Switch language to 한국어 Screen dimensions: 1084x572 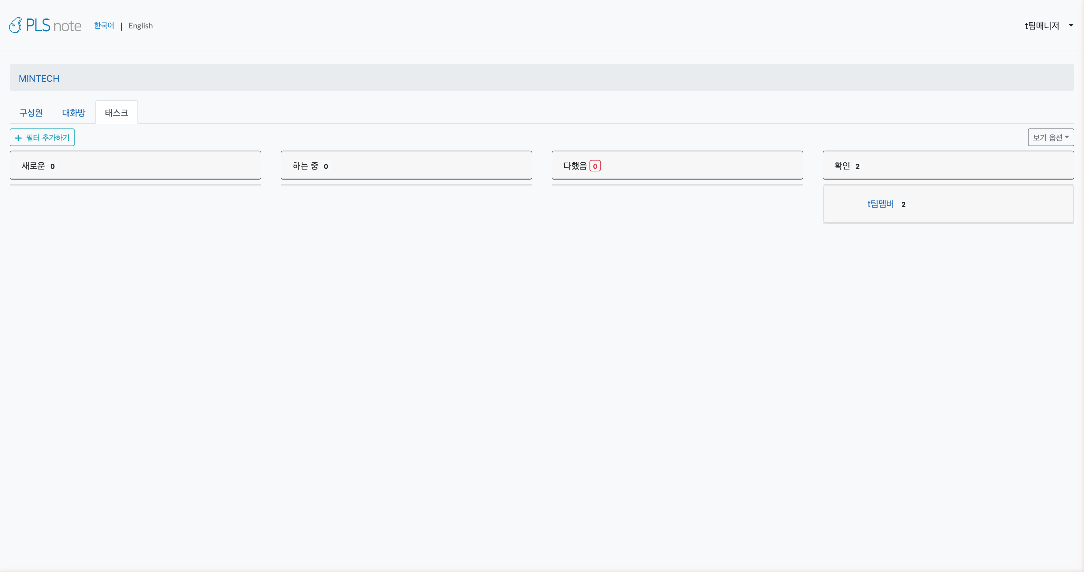click(104, 26)
